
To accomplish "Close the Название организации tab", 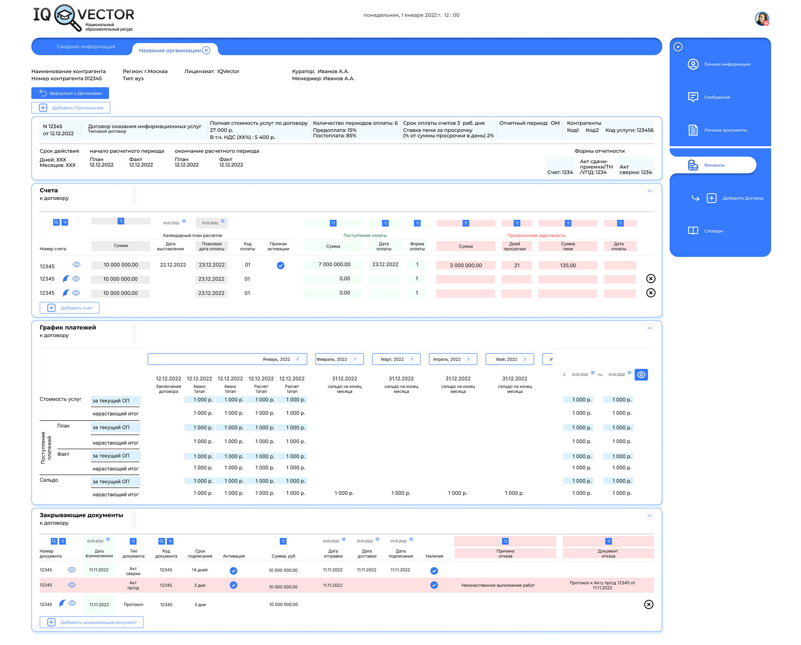I will 206,50.
